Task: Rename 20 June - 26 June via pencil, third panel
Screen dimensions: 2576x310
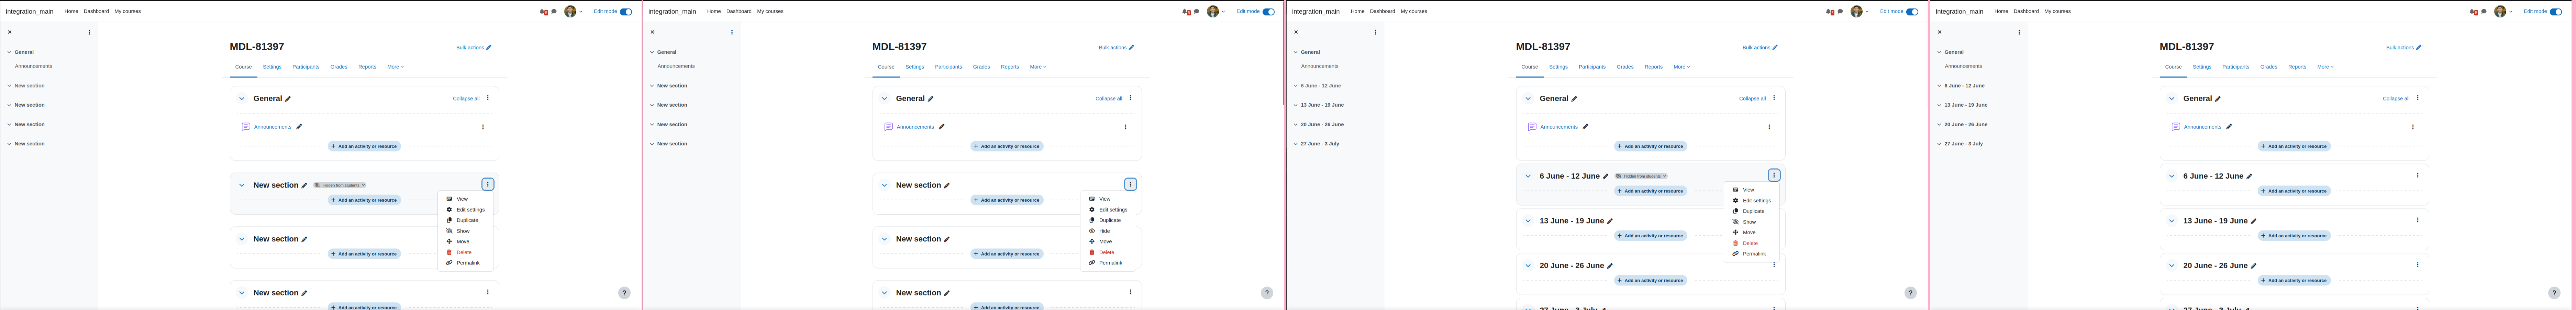Action: (x=1610, y=266)
